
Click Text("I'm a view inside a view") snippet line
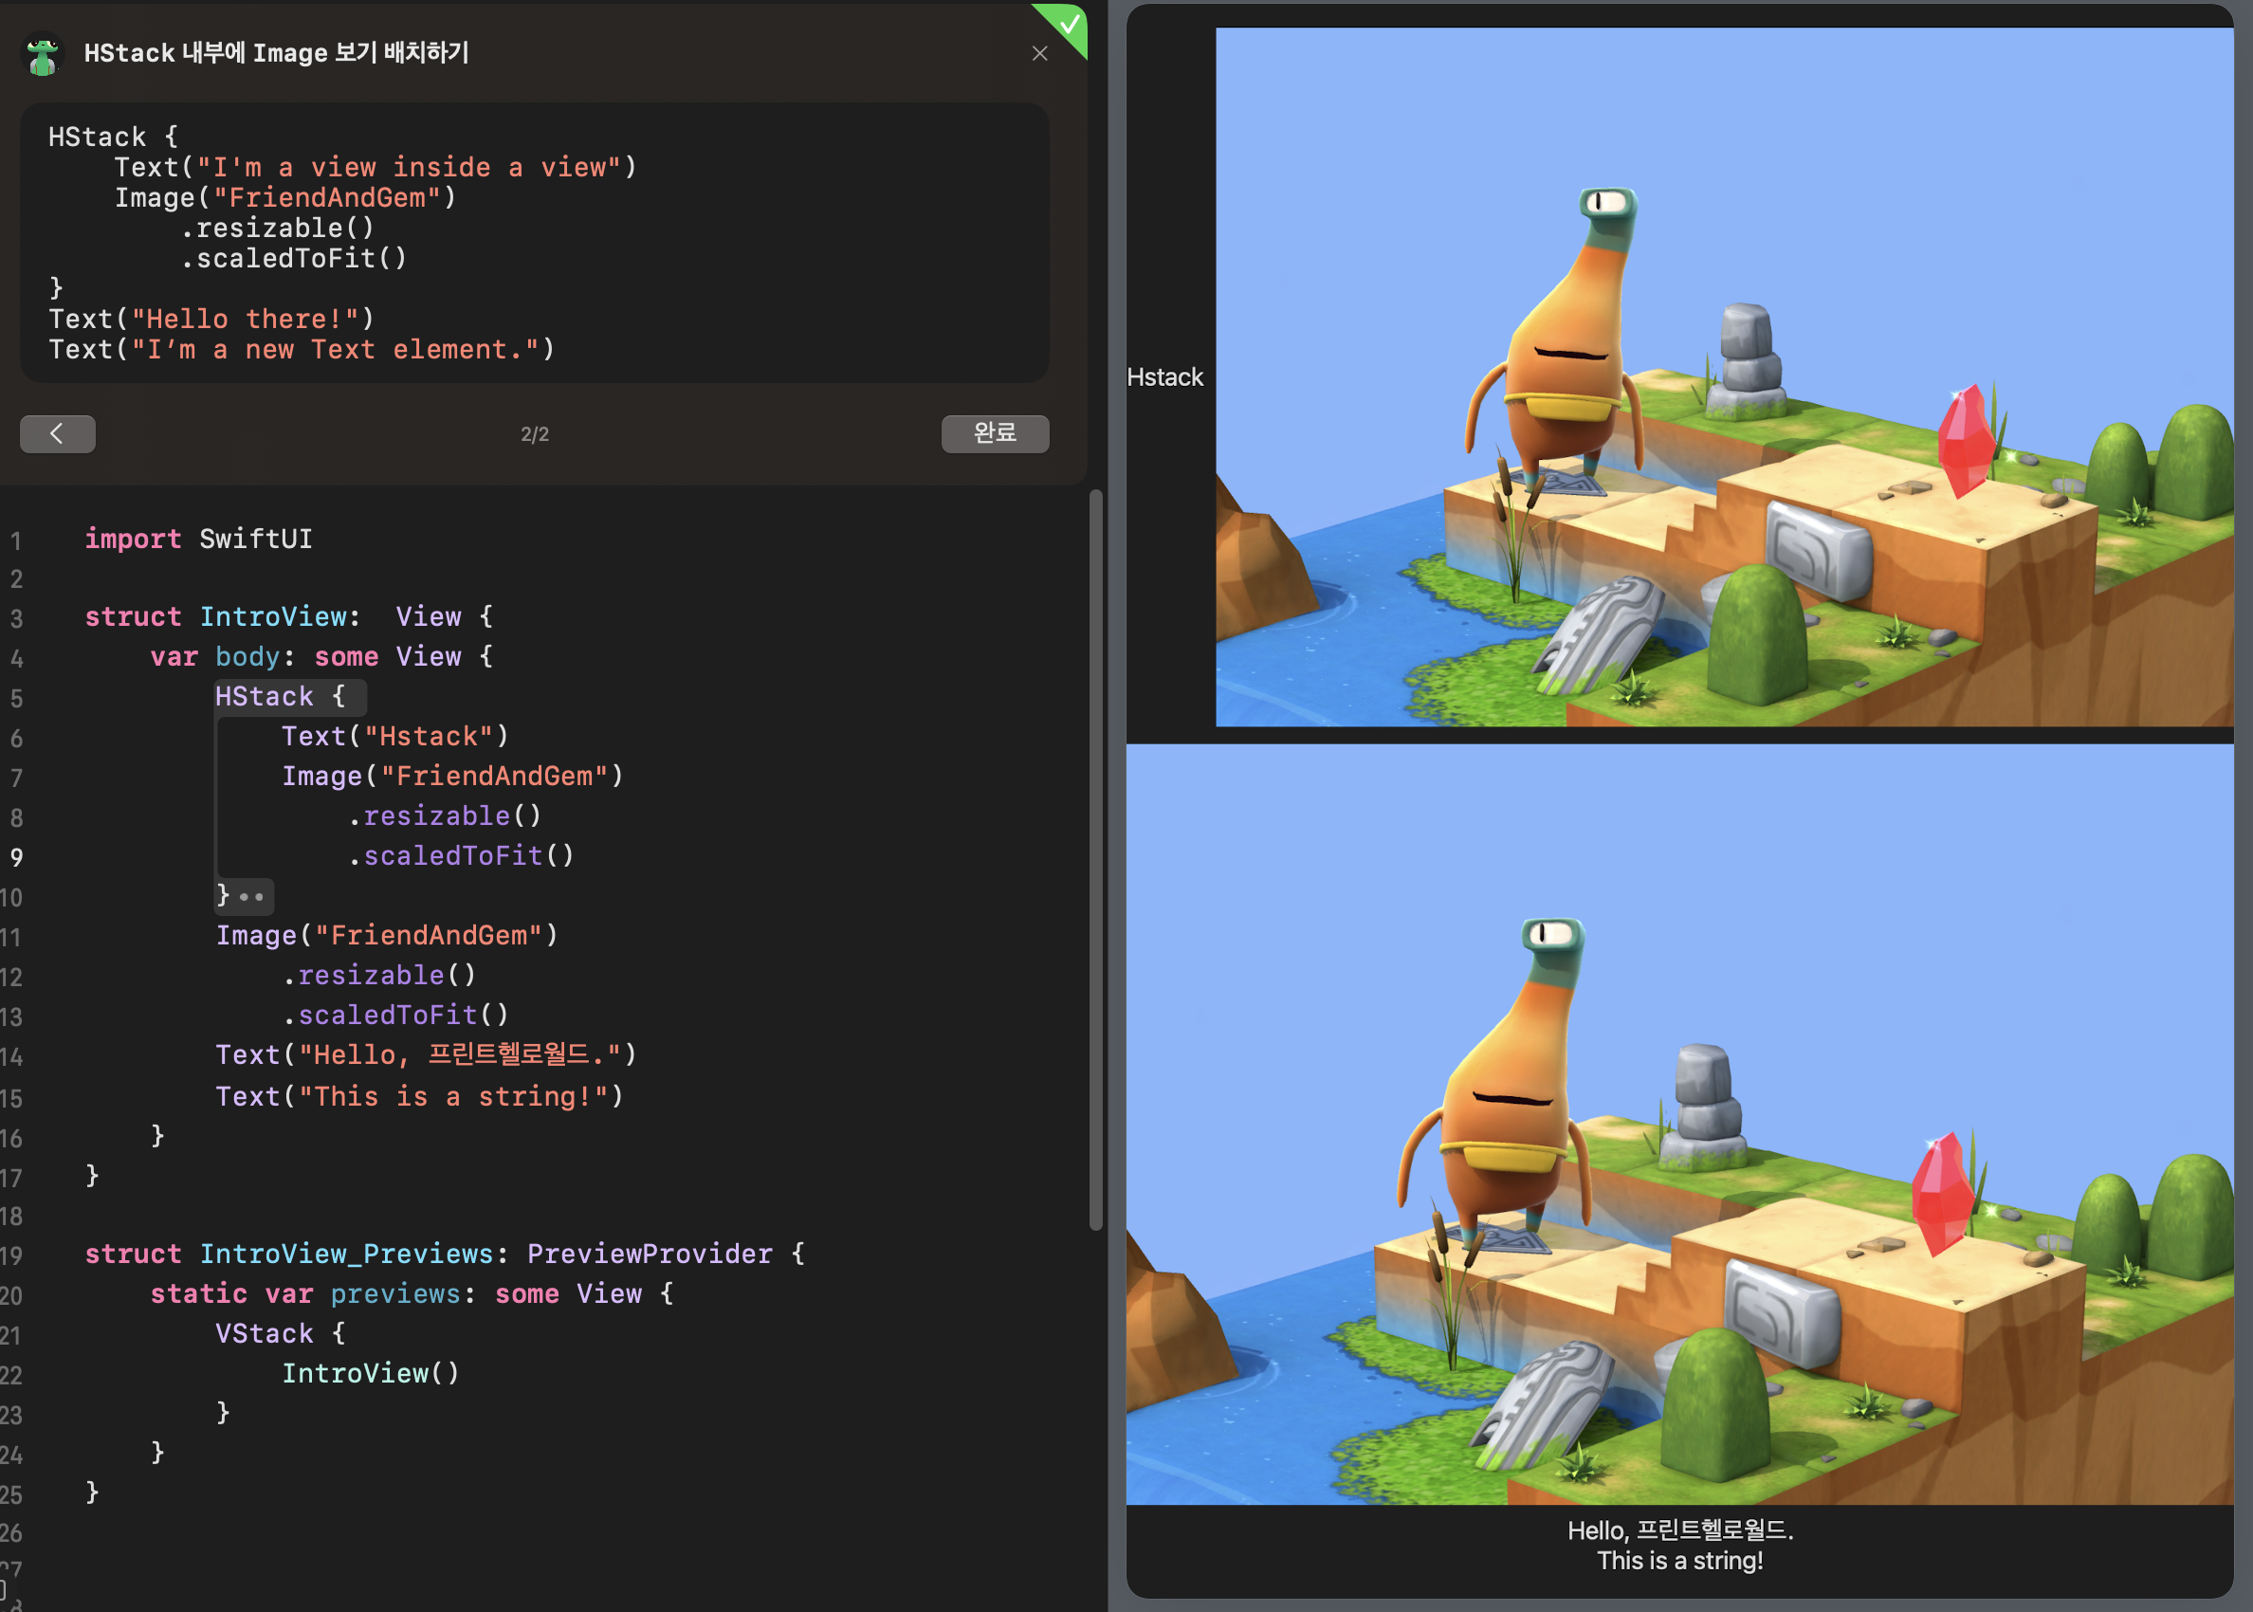(376, 168)
